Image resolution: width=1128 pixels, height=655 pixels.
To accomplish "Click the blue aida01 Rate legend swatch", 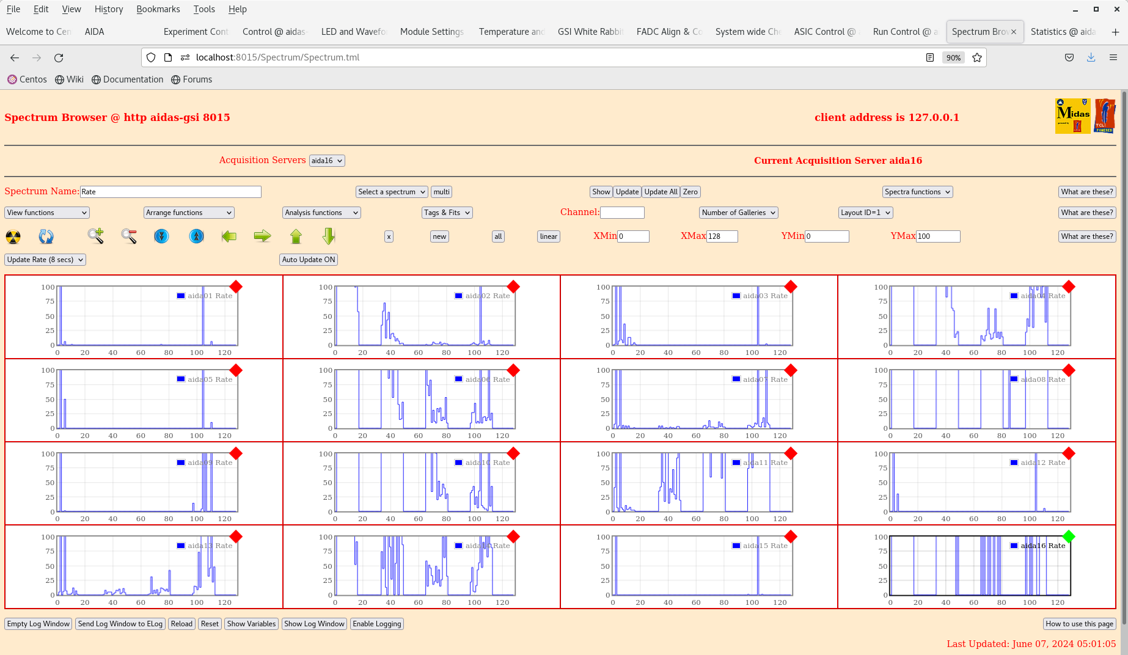I will point(181,296).
